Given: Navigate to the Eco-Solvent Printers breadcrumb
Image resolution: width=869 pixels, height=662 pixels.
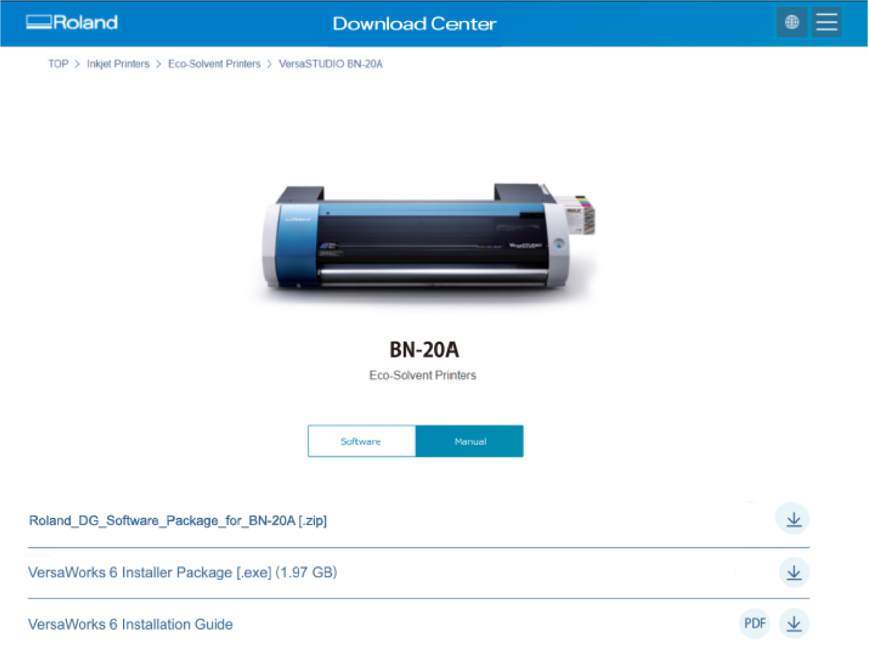Looking at the screenshot, I should pyautogui.click(x=214, y=64).
